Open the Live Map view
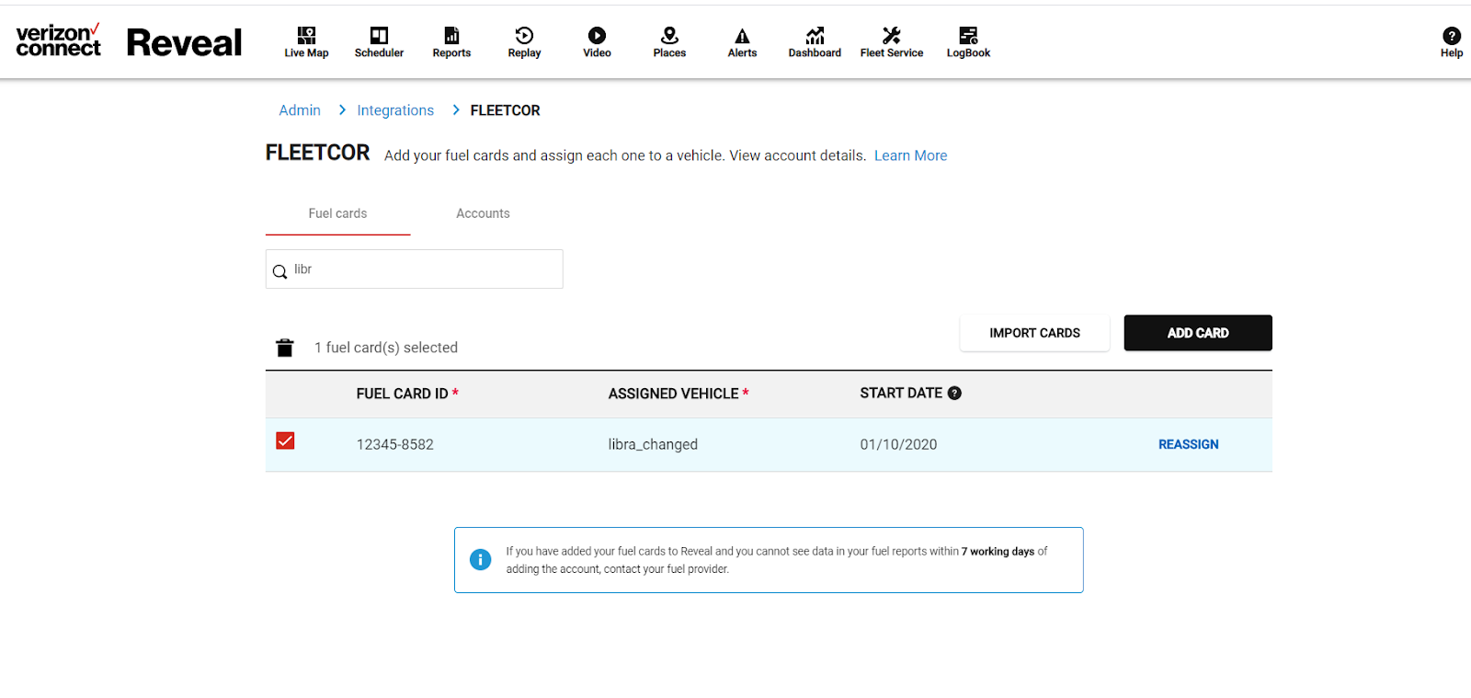The image size is (1471, 698). click(x=306, y=42)
